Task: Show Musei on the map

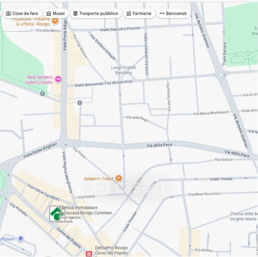Action: (x=55, y=13)
